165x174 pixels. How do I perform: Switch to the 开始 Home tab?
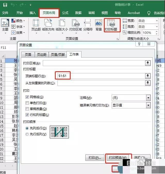(20, 13)
